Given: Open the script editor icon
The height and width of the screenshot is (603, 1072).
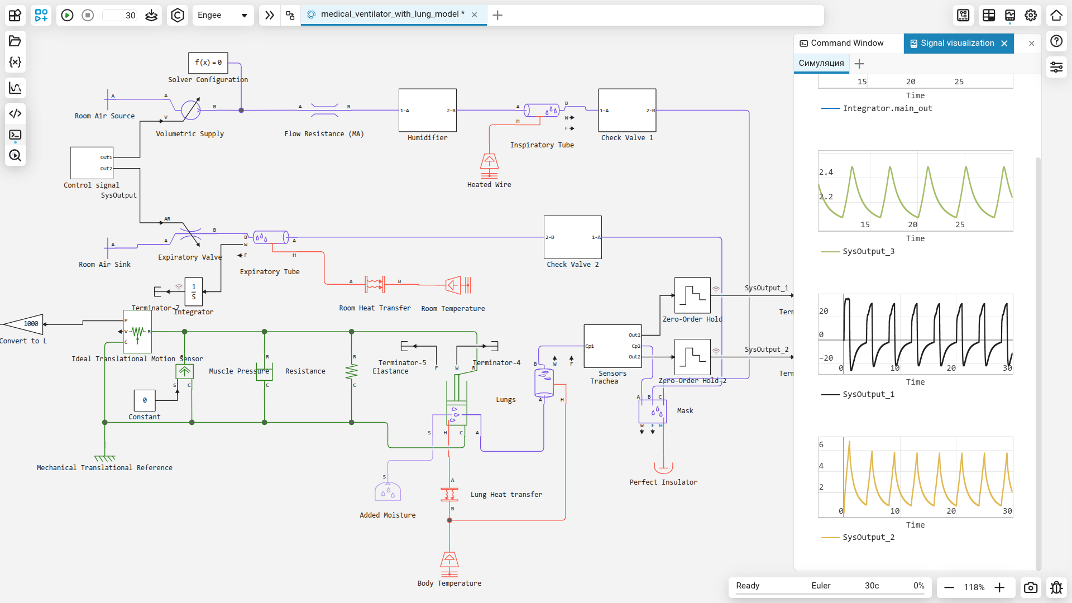Looking at the screenshot, I should tap(15, 113).
